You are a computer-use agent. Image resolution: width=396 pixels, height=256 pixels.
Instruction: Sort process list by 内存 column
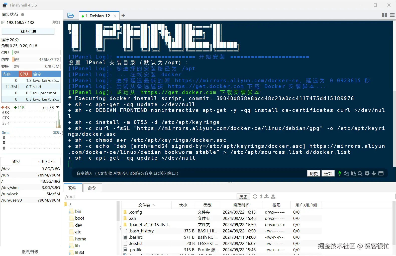10,74
